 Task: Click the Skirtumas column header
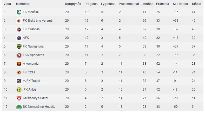(180, 4)
